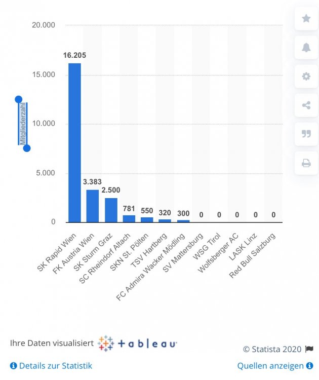Click the quotation citation icon

306,134
